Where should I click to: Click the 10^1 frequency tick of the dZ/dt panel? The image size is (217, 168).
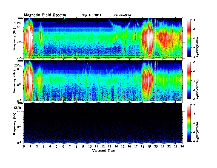19,111
